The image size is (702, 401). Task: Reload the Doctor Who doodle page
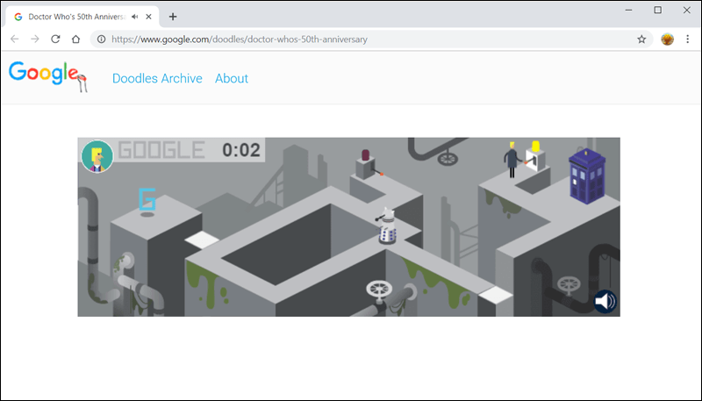(x=55, y=39)
